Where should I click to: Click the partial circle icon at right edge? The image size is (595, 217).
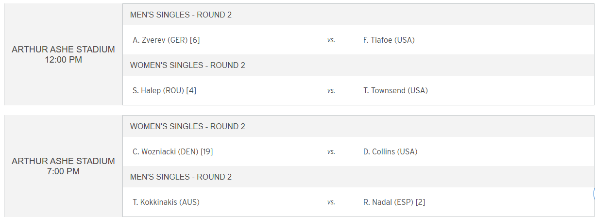coord(594,193)
